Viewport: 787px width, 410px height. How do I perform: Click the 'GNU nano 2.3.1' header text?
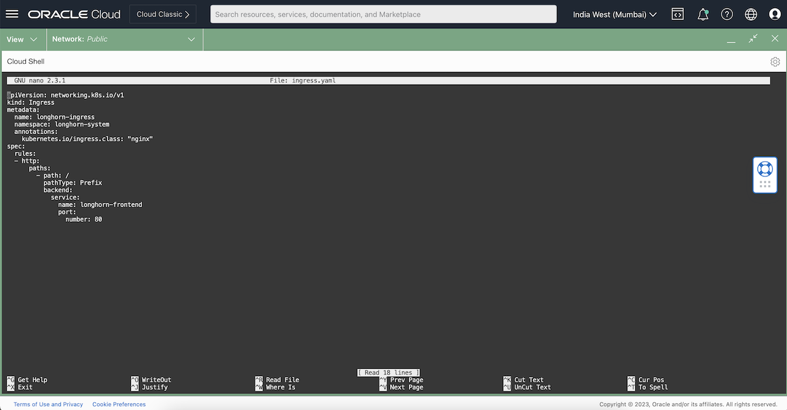pyautogui.click(x=39, y=81)
